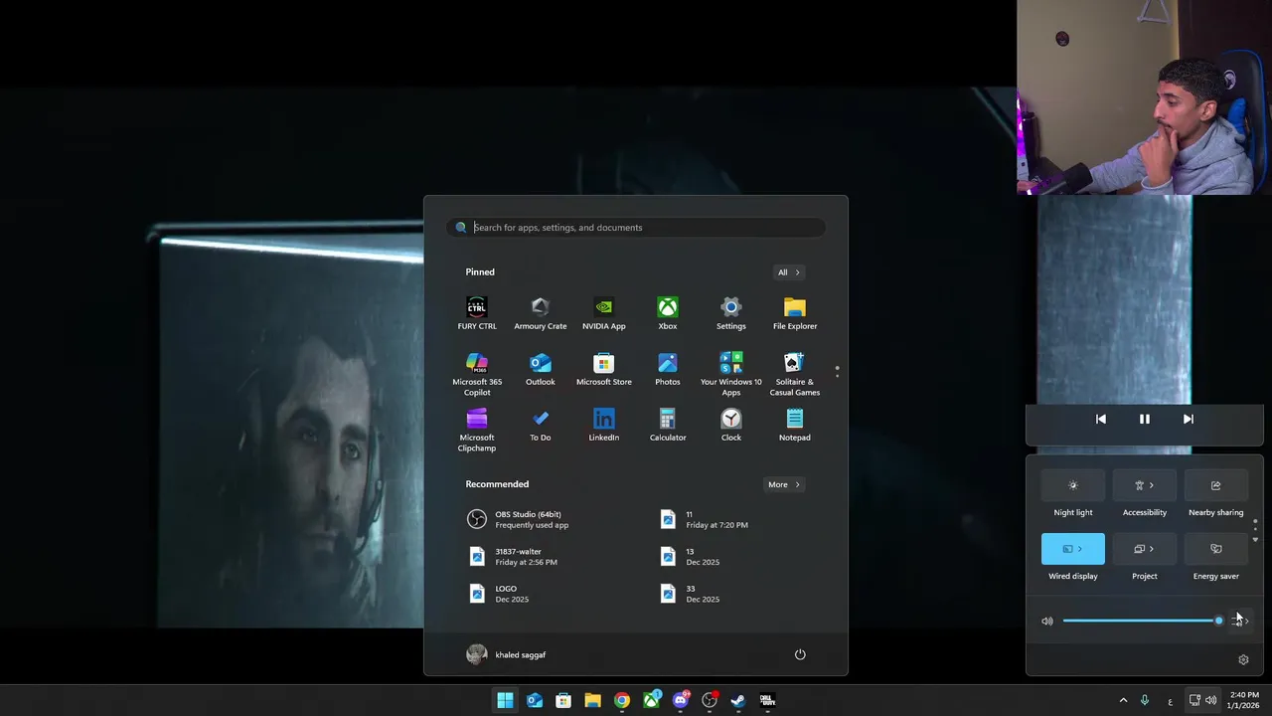
Task: Open the Xbox app from taskbar
Action: [651, 700]
